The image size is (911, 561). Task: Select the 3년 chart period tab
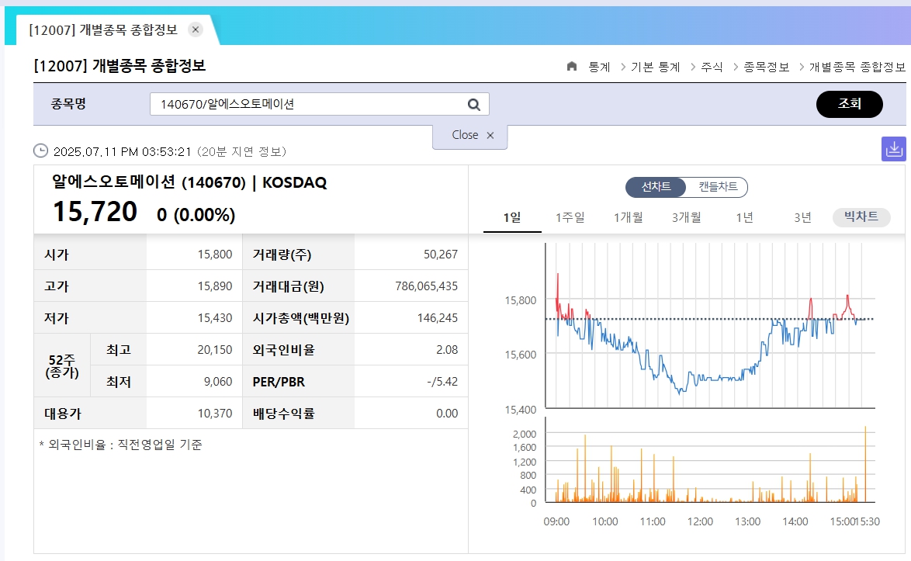[802, 217]
